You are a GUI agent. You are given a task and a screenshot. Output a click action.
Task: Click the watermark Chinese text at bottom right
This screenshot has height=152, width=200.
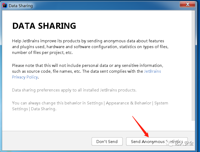pyautogui.click(x=184, y=144)
